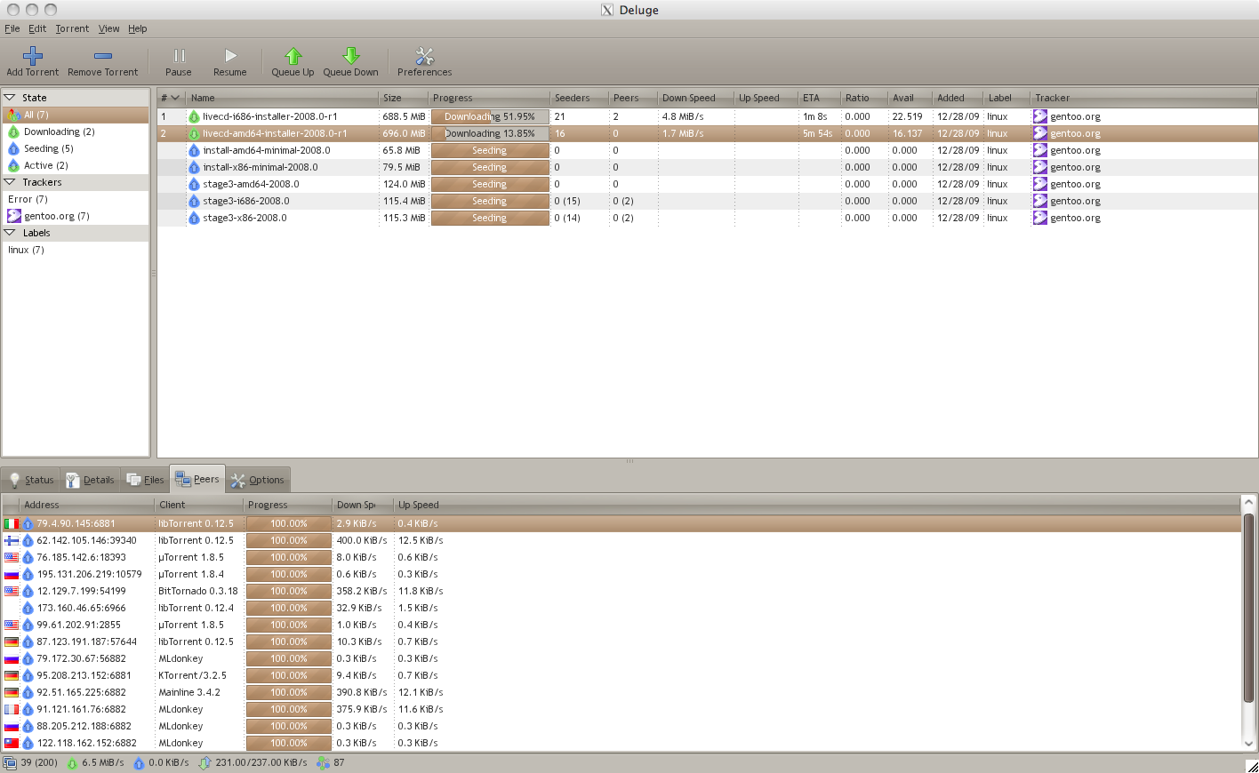This screenshot has height=773, width=1259.
Task: Click the Italian flag for peer 79.4.90.145
Action: (12, 523)
